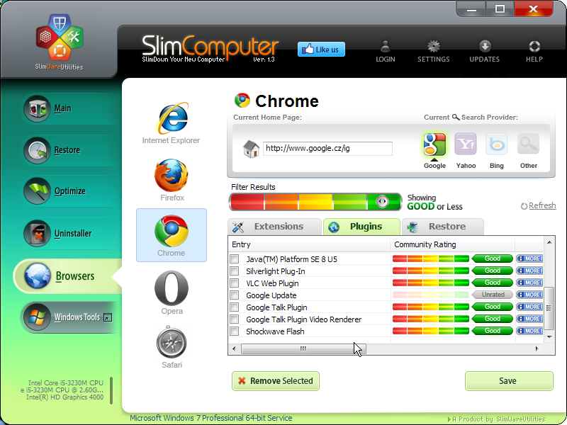
Task: Switch to the Restore tab
Action: pos(442,227)
